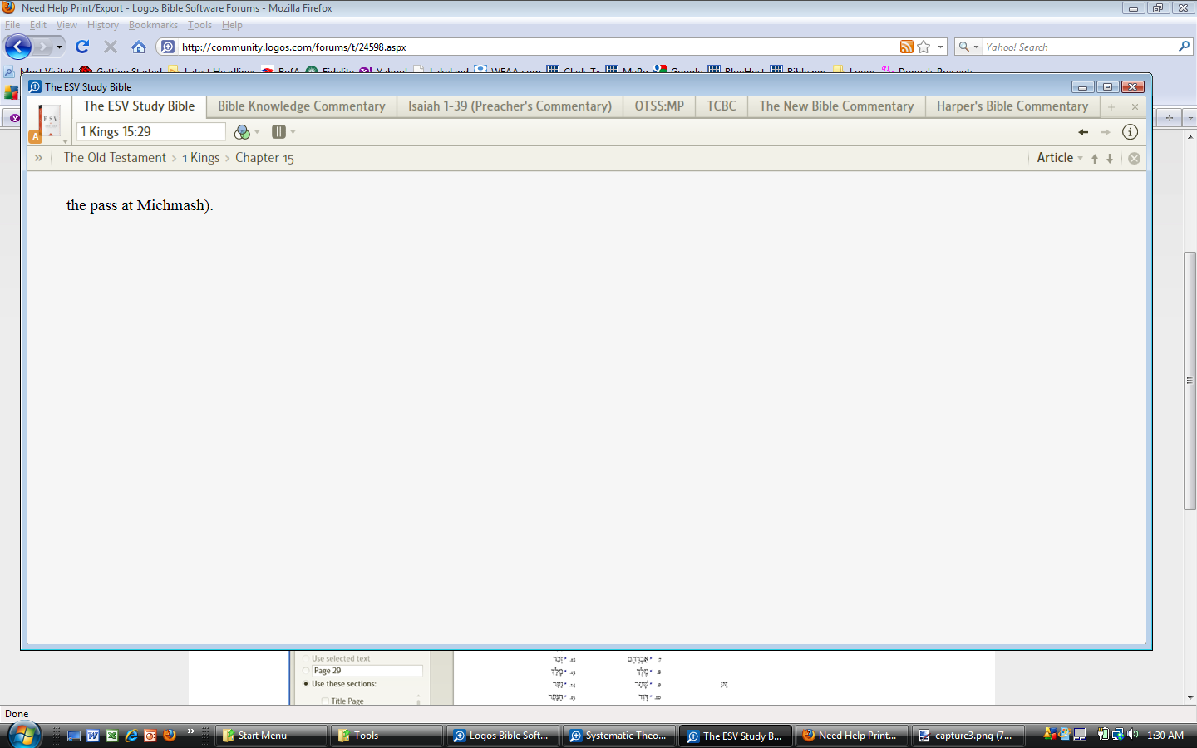Switch to Isaiah 1-39 Preacher's Commentary tab
1197x748 pixels.
[510, 106]
